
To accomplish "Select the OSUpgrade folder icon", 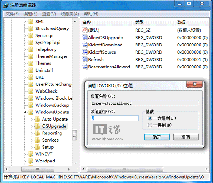I will click(38, 126).
